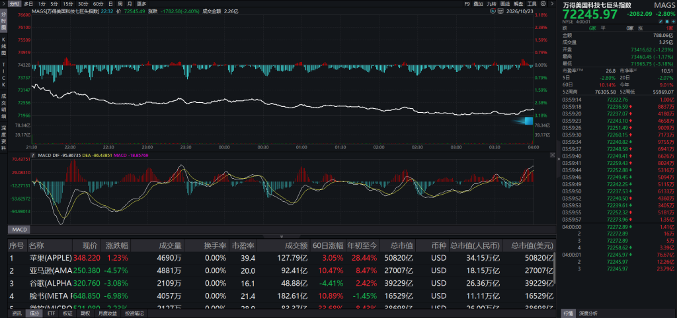Viewport: 677px width, 318px height.
Task: Open the 深度资料 sidebar view
Action: tap(3, 137)
